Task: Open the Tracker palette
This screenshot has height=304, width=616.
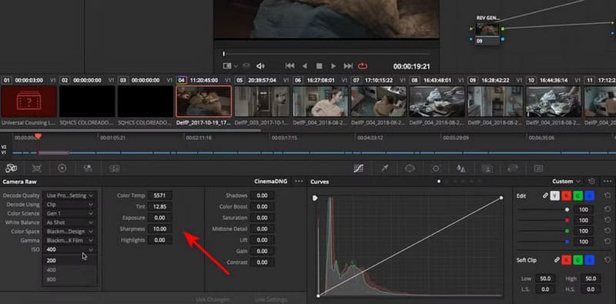Action: coord(436,169)
